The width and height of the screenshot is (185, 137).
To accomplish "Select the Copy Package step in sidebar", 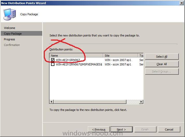I will point(21,33).
